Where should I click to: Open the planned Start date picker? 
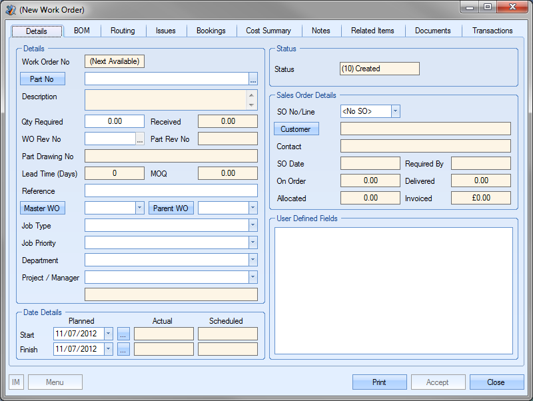pos(109,334)
